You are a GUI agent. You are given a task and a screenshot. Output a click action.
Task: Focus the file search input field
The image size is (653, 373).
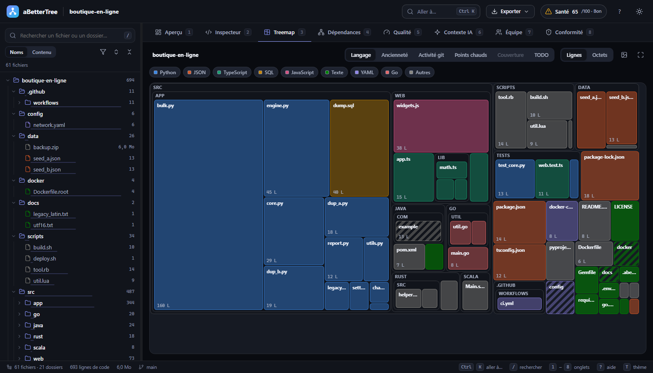(x=70, y=35)
